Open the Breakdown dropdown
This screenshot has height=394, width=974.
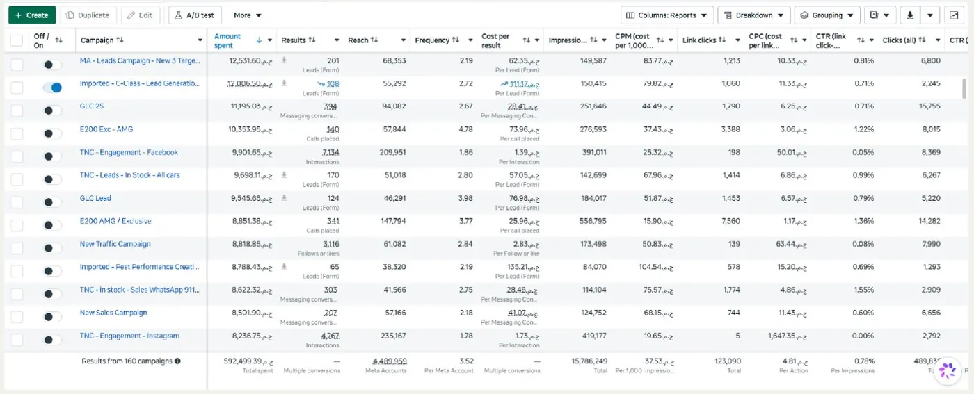click(x=754, y=15)
